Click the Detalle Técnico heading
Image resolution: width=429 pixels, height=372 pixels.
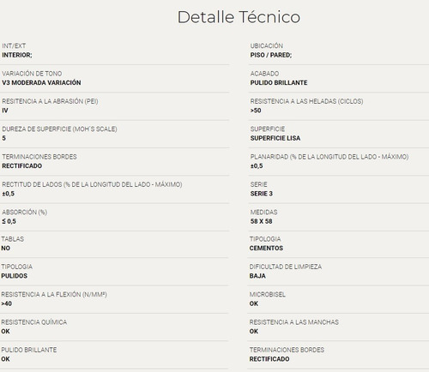tap(239, 17)
